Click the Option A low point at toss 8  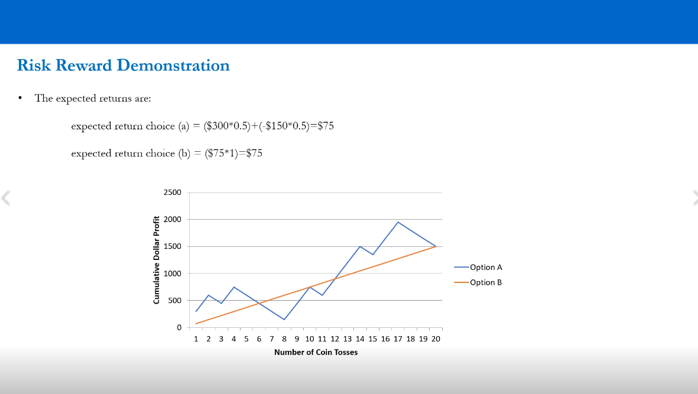click(284, 320)
